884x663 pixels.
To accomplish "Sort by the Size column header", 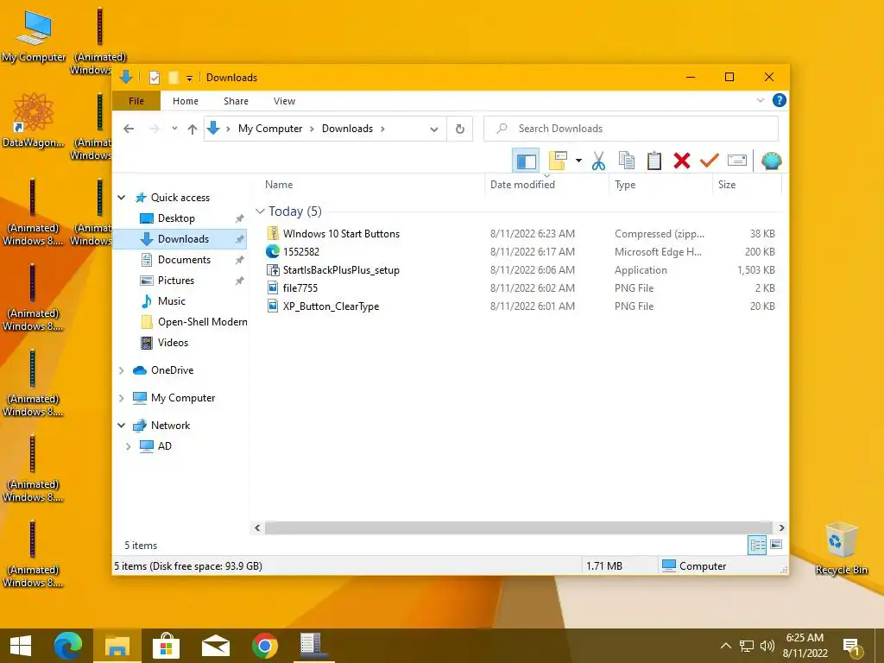I will pos(727,185).
